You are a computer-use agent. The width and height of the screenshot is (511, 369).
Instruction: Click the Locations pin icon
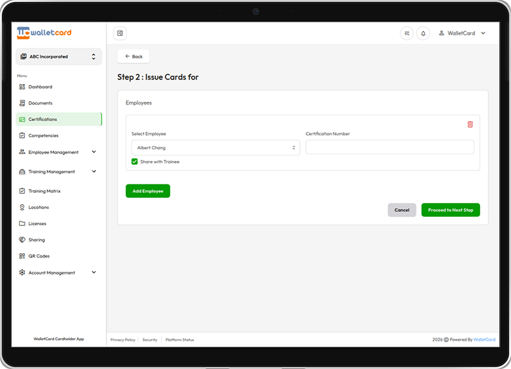click(x=22, y=207)
